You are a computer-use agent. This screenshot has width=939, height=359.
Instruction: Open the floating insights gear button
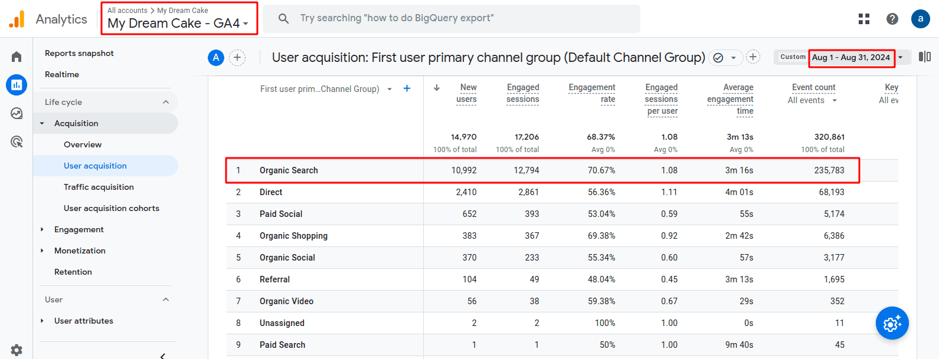892,323
